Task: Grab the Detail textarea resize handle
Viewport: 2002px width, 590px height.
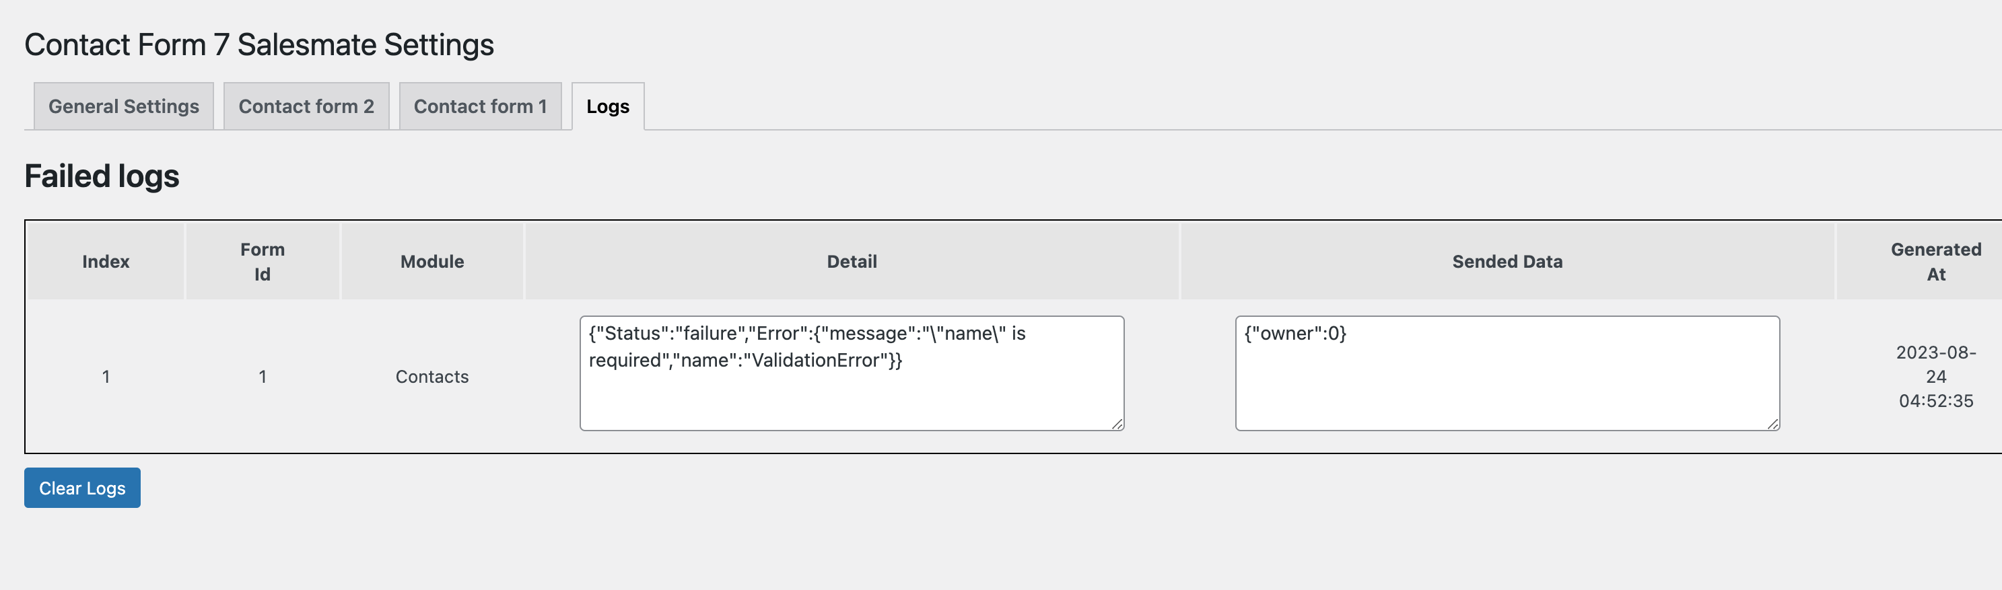Action: [x=1117, y=424]
